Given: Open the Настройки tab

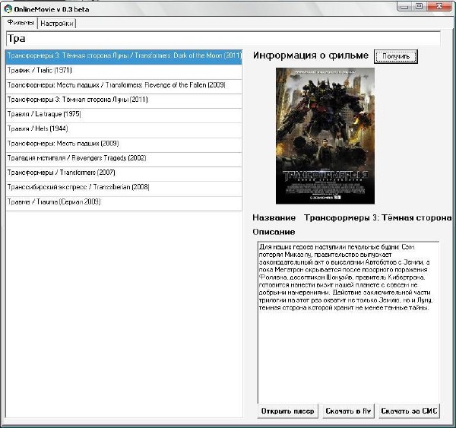Looking at the screenshot, I should pos(57,24).
